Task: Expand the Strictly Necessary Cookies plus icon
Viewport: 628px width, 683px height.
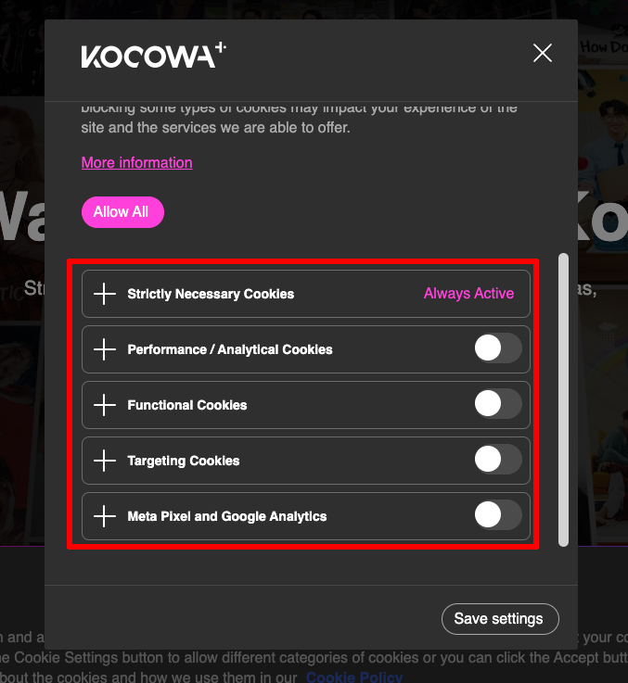Action: [105, 294]
